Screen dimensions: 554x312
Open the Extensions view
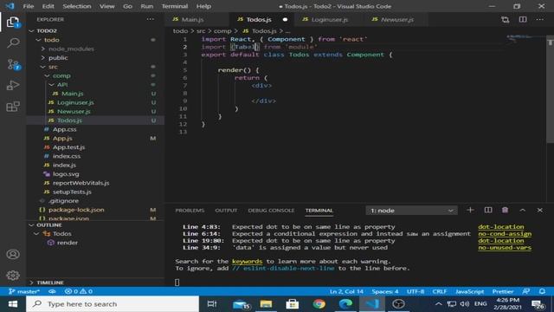tap(13, 106)
